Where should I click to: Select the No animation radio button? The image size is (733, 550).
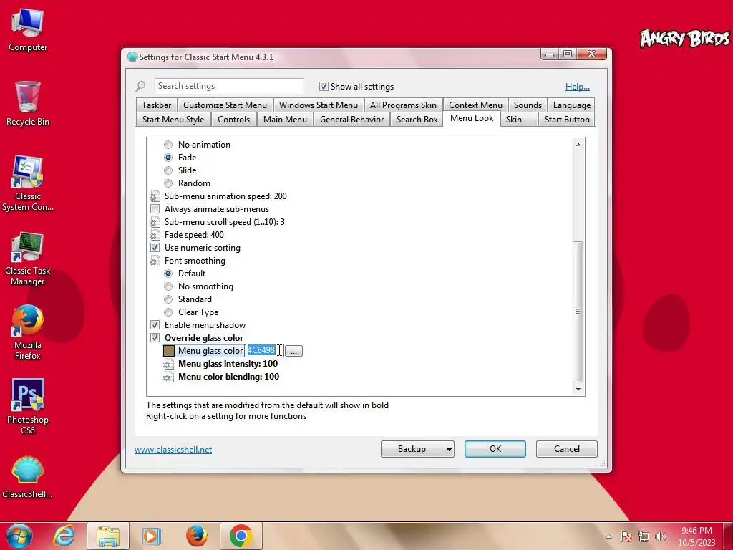[168, 145]
